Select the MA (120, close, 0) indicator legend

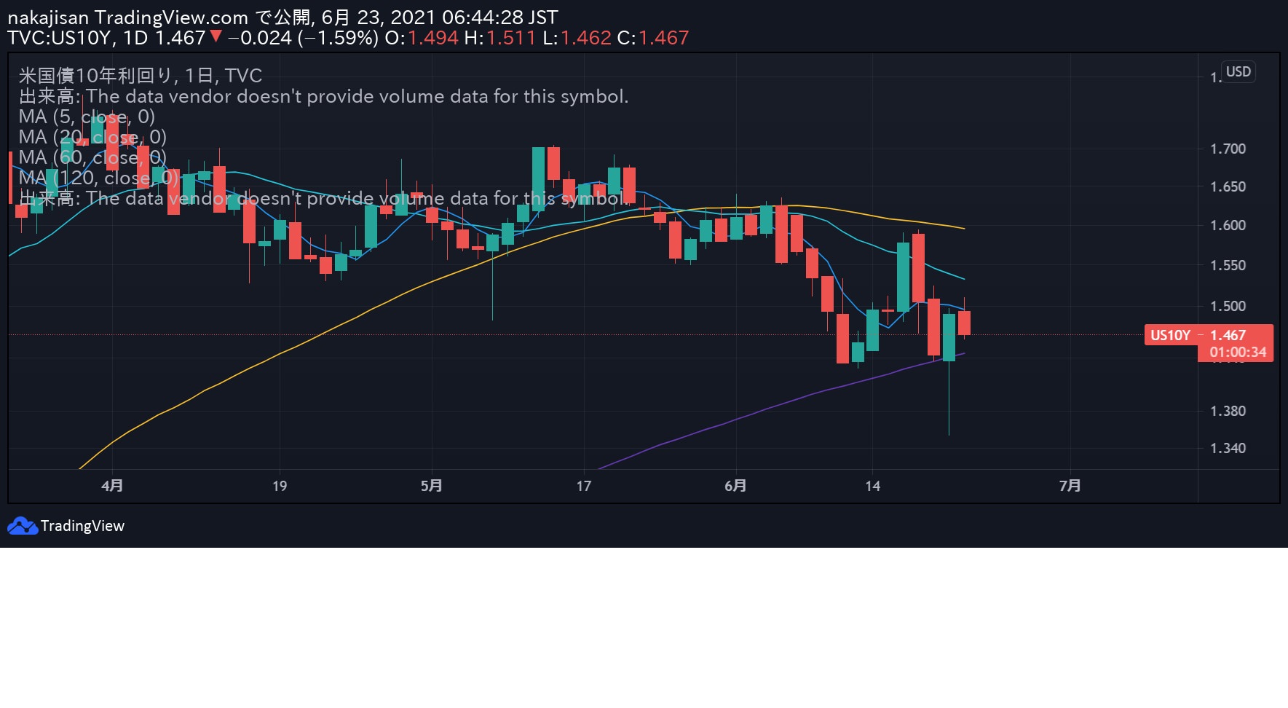98,178
